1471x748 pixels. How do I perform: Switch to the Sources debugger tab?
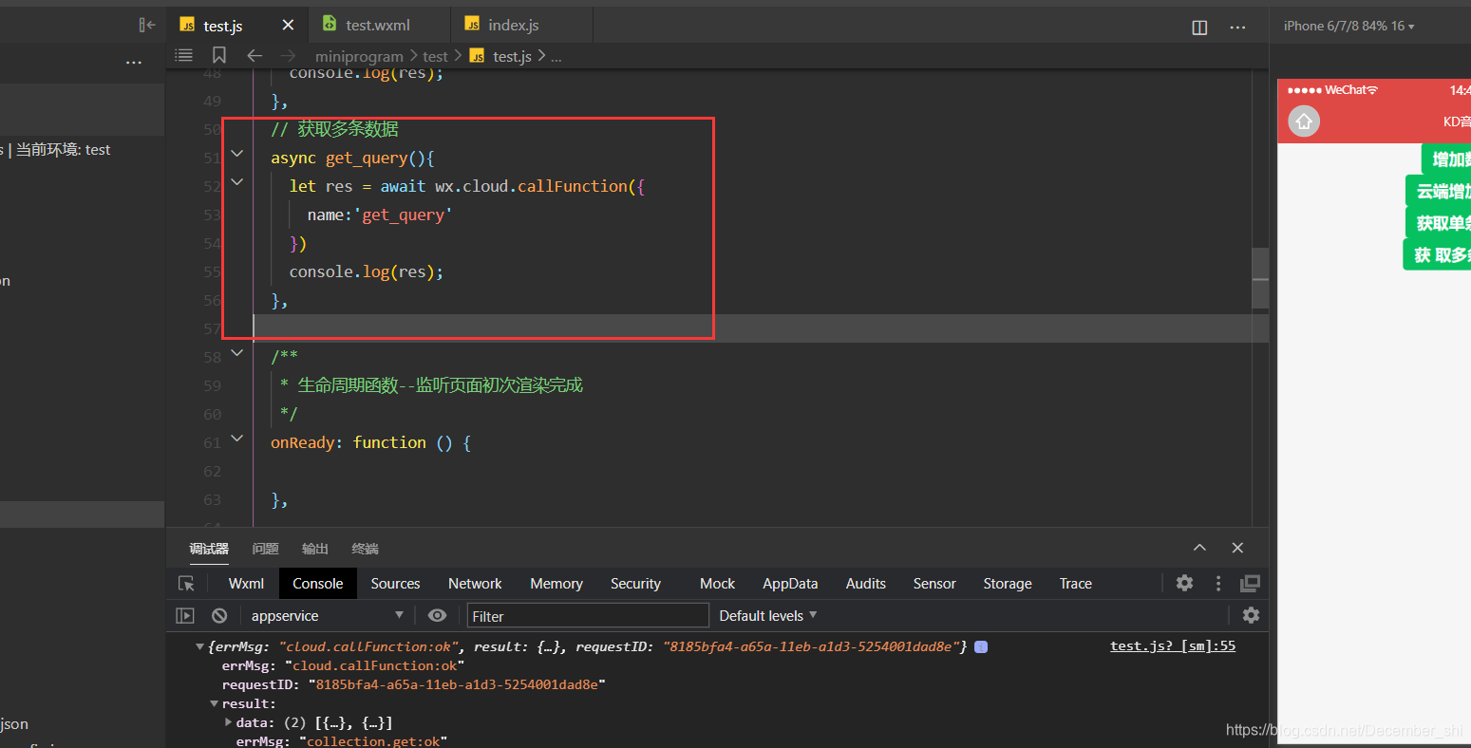pyautogui.click(x=395, y=584)
